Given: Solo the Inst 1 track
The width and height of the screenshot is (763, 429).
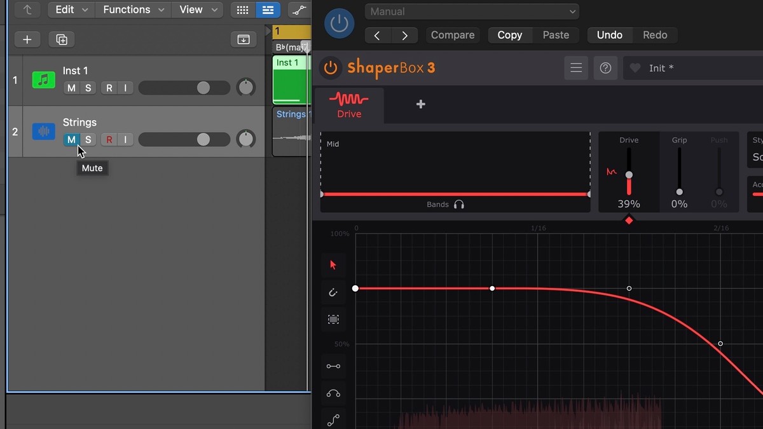Looking at the screenshot, I should (x=88, y=88).
